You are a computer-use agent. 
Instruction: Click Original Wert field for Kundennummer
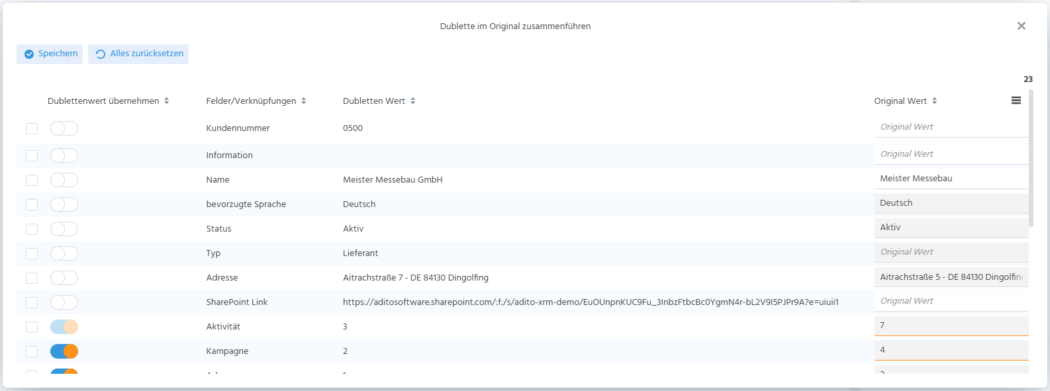click(x=951, y=127)
